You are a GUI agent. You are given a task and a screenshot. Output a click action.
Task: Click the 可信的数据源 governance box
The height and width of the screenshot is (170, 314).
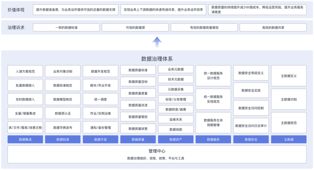pos(135,28)
